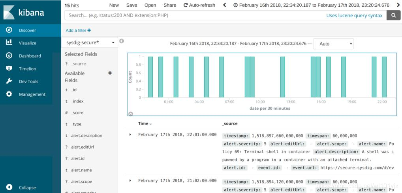
Task: Click the plus icon after Add a filter
Action: pos(89,30)
